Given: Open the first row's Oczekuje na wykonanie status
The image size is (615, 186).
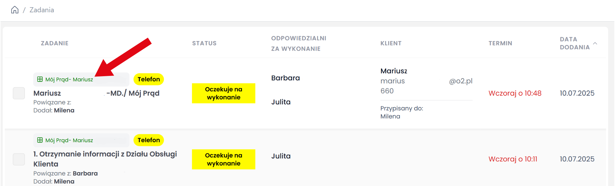Looking at the screenshot, I should coord(223,93).
